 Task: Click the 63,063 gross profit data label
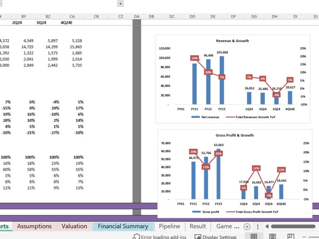pyautogui.click(x=219, y=145)
